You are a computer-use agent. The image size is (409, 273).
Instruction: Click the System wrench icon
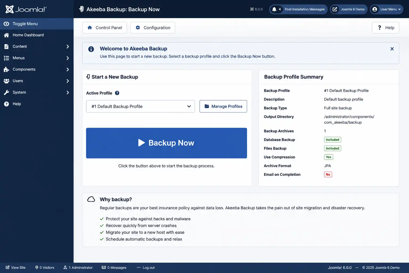[6, 92]
